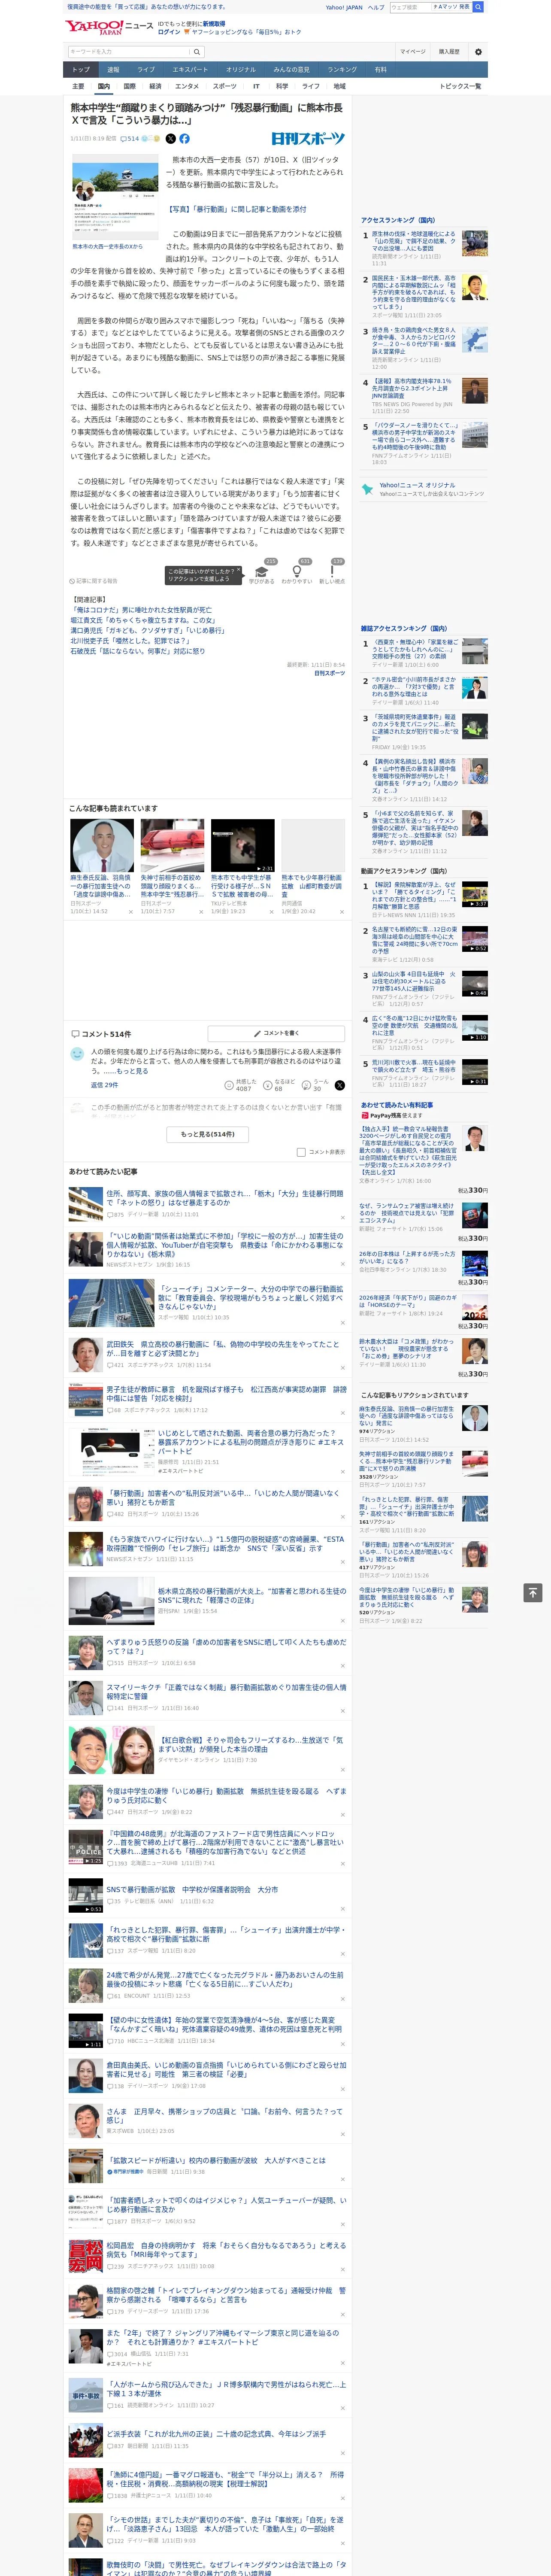This screenshot has height=2576, width=551.
Task: Open 動画アクセスランキング video labeled 3:37
Action: tap(475, 894)
